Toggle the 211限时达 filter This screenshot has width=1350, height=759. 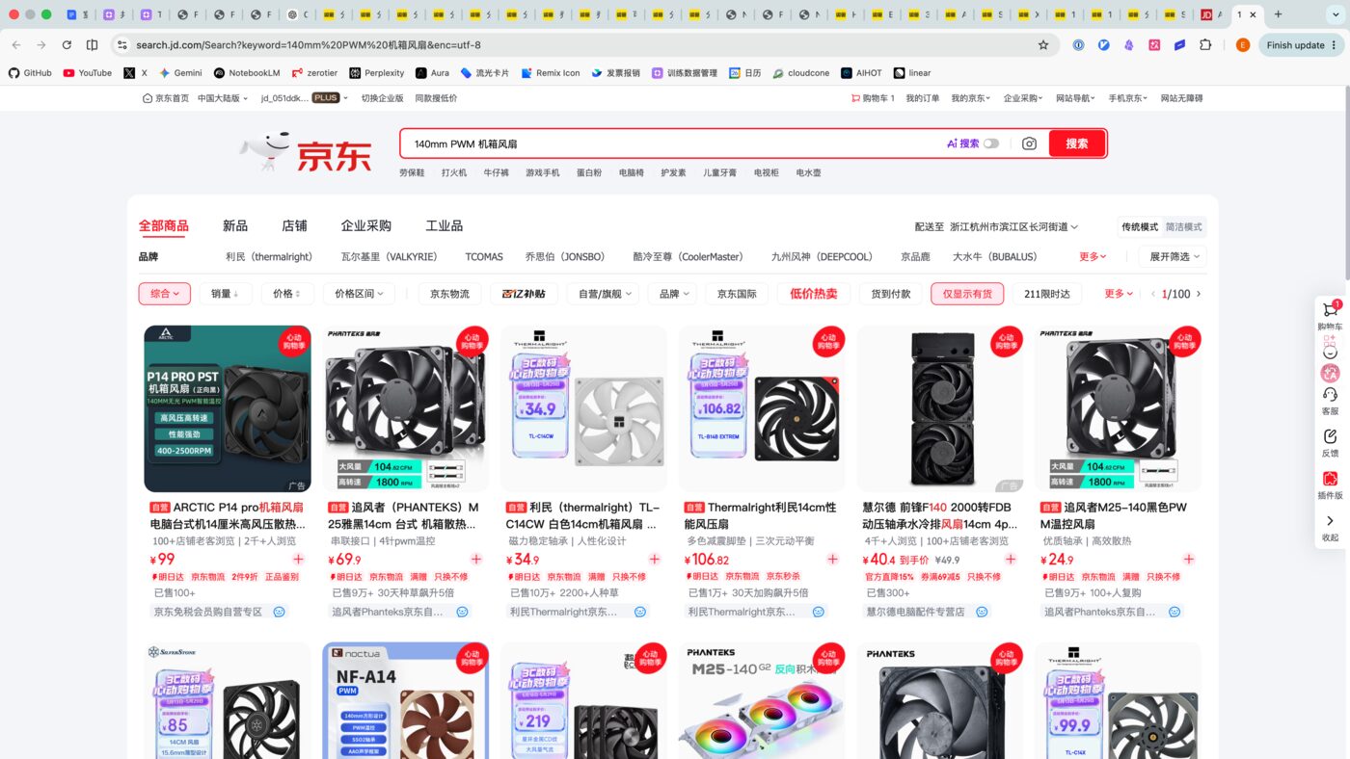[1047, 294]
